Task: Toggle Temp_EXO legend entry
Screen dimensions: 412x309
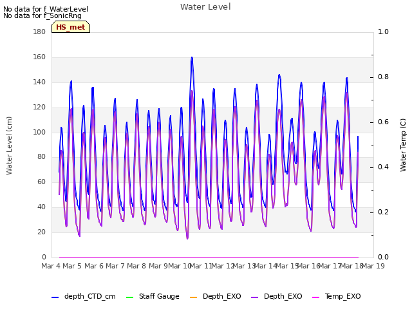Action: pyautogui.click(x=336, y=297)
